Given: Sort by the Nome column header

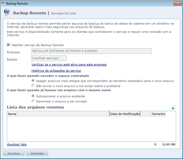Looking at the screenshot, I should 58,114.
